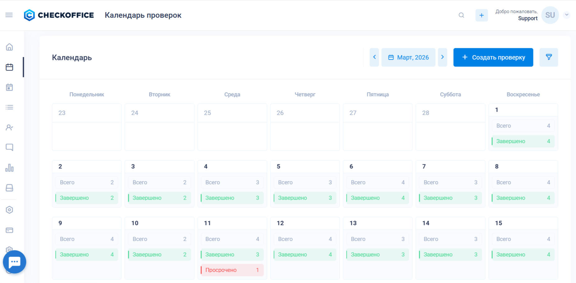Viewport: 576px width, 283px height.
Task: Go to the home page icon
Action: pos(9,47)
